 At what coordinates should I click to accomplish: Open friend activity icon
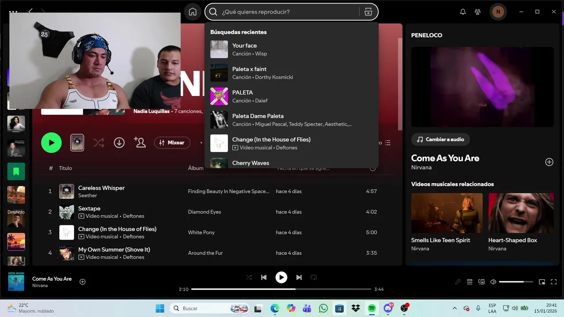tap(478, 12)
